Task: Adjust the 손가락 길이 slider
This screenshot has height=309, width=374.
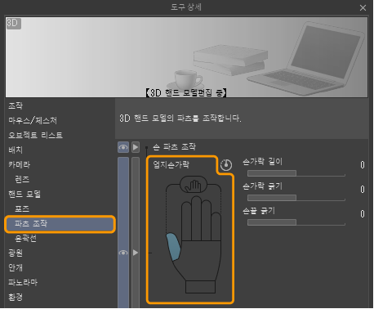Action: pos(296,173)
